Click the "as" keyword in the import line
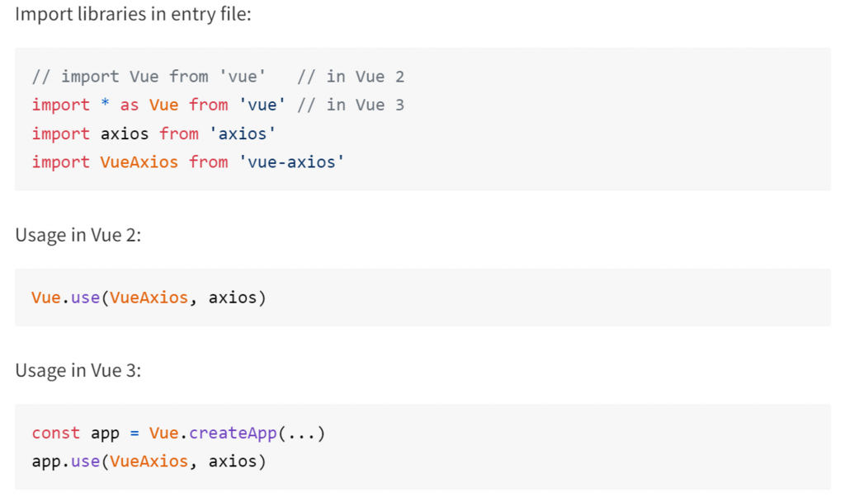 click(130, 105)
